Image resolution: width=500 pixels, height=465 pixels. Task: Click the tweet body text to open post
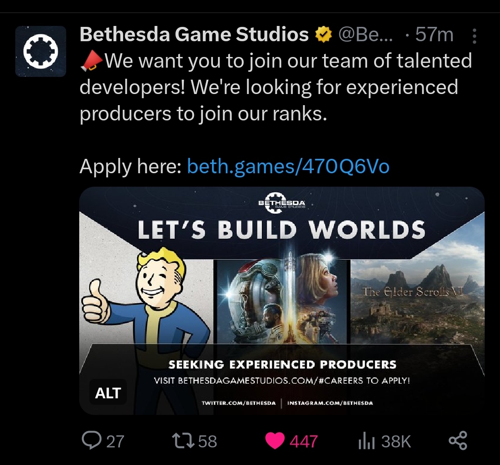click(x=275, y=87)
